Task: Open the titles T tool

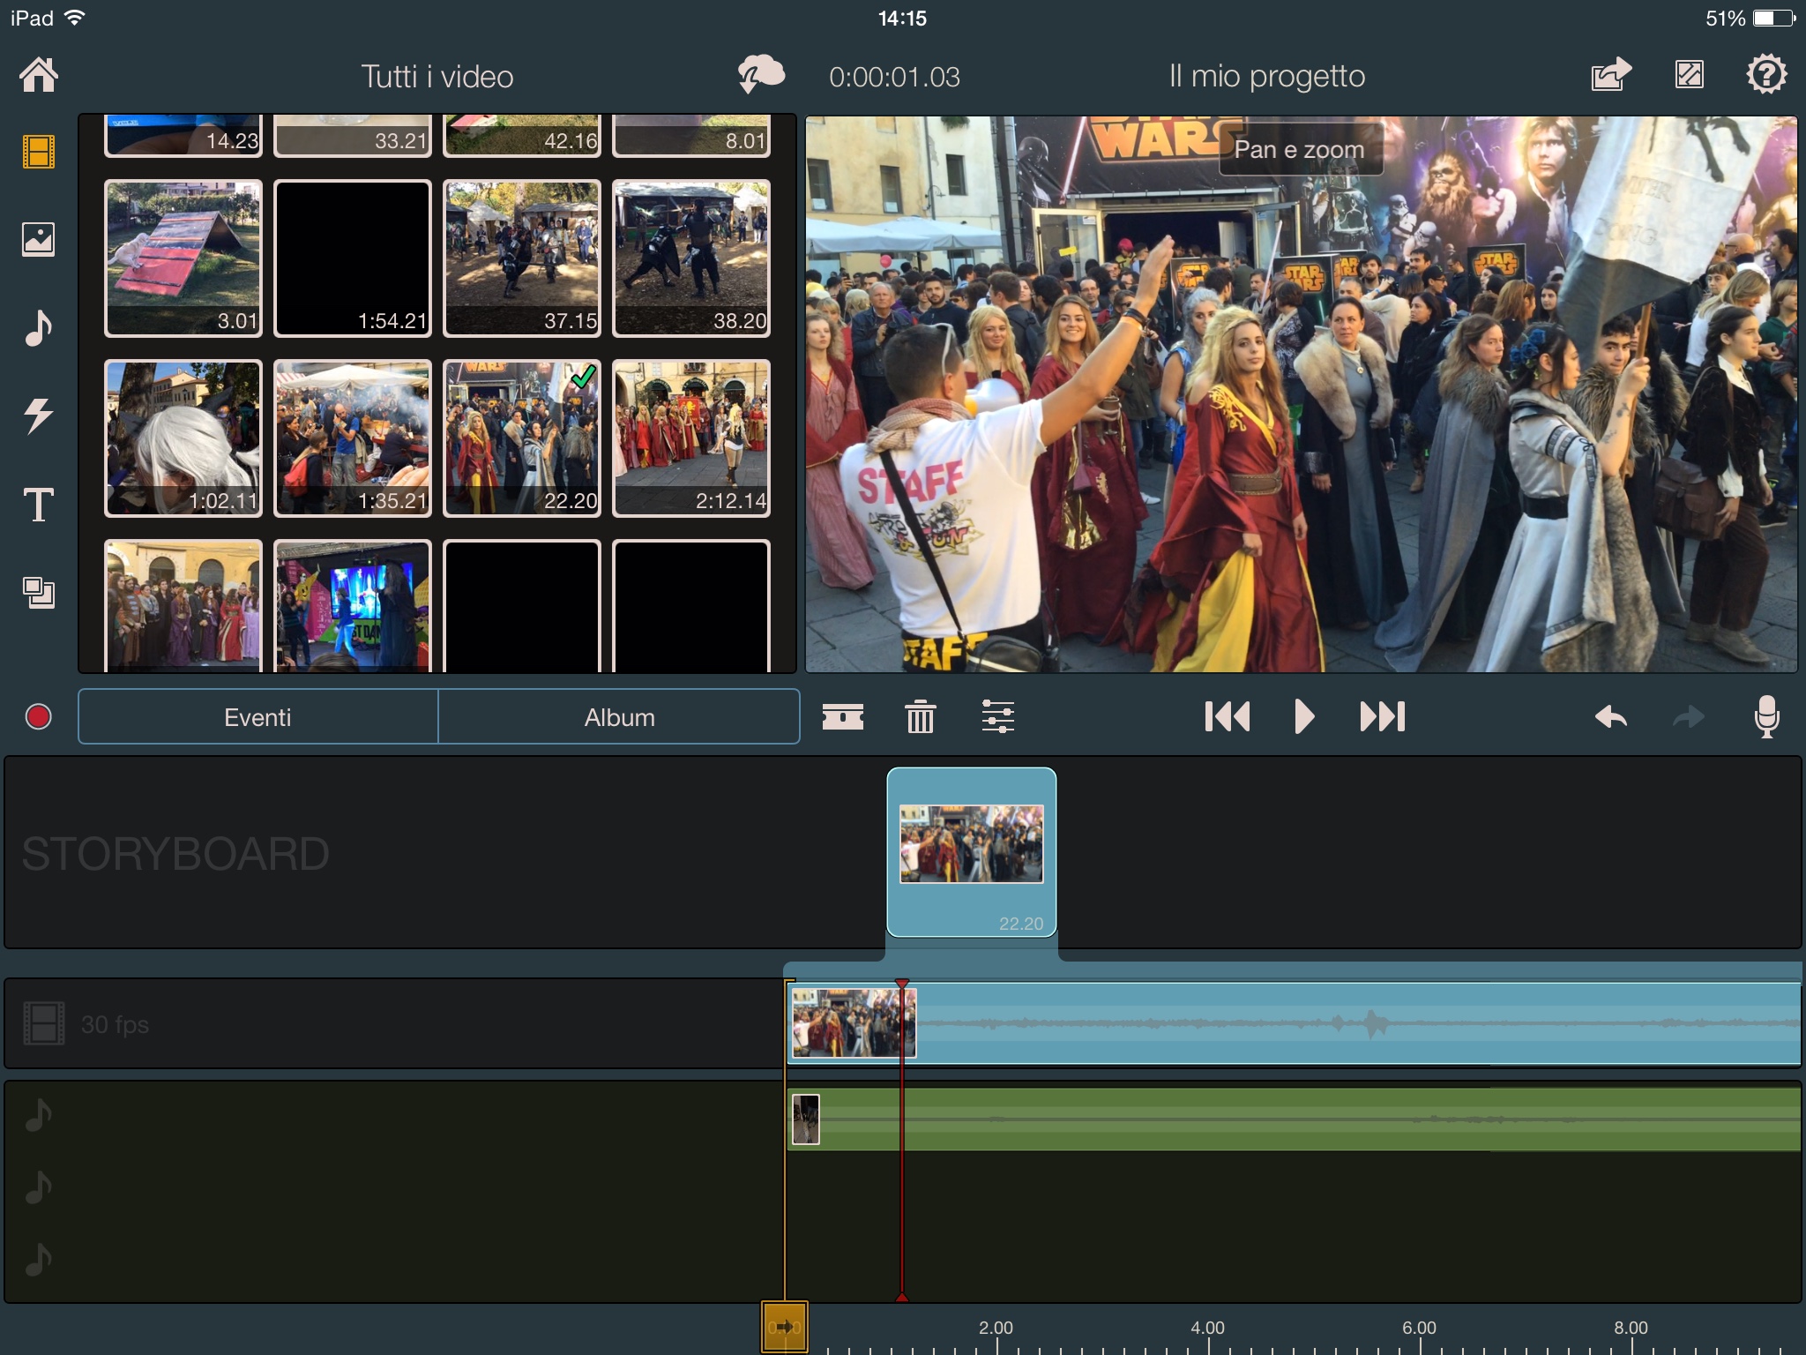Action: 39,505
